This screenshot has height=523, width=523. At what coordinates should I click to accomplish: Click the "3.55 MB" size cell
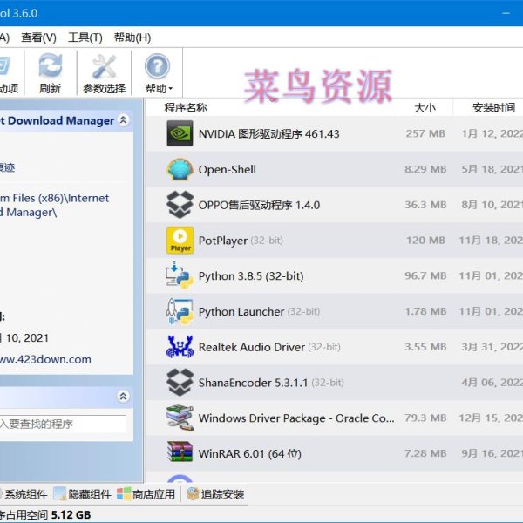coord(425,347)
